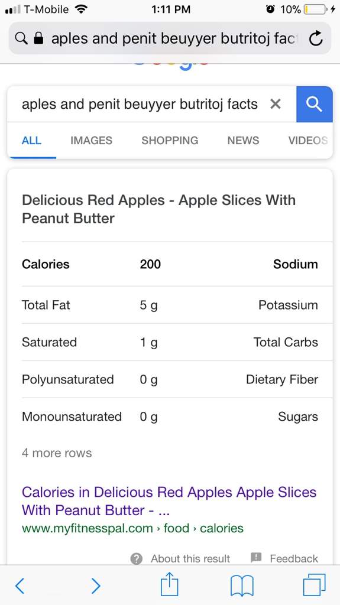The width and height of the screenshot is (340, 605).
Task: Select the All results tab
Action: 32,141
